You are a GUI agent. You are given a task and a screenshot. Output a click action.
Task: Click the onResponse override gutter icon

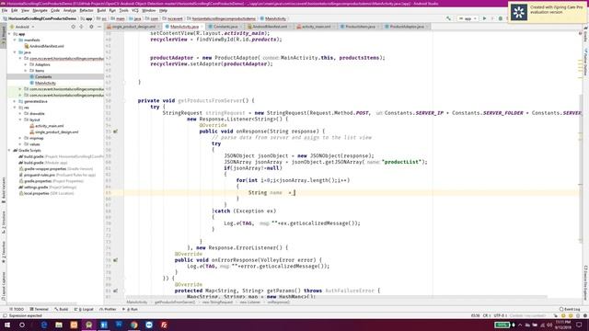click(x=115, y=131)
